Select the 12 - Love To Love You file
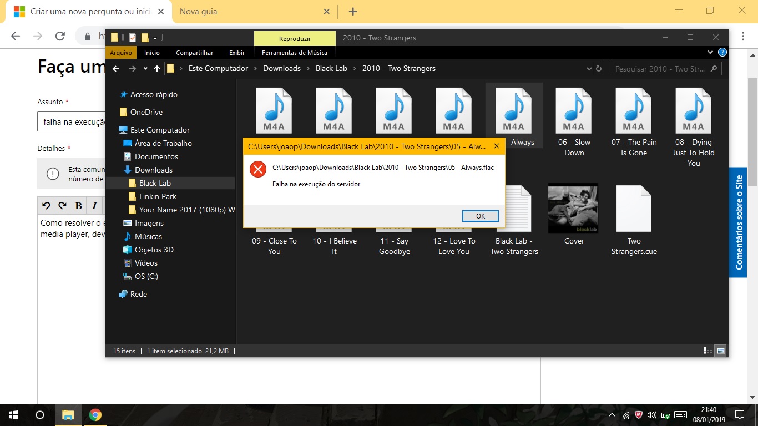 454,246
